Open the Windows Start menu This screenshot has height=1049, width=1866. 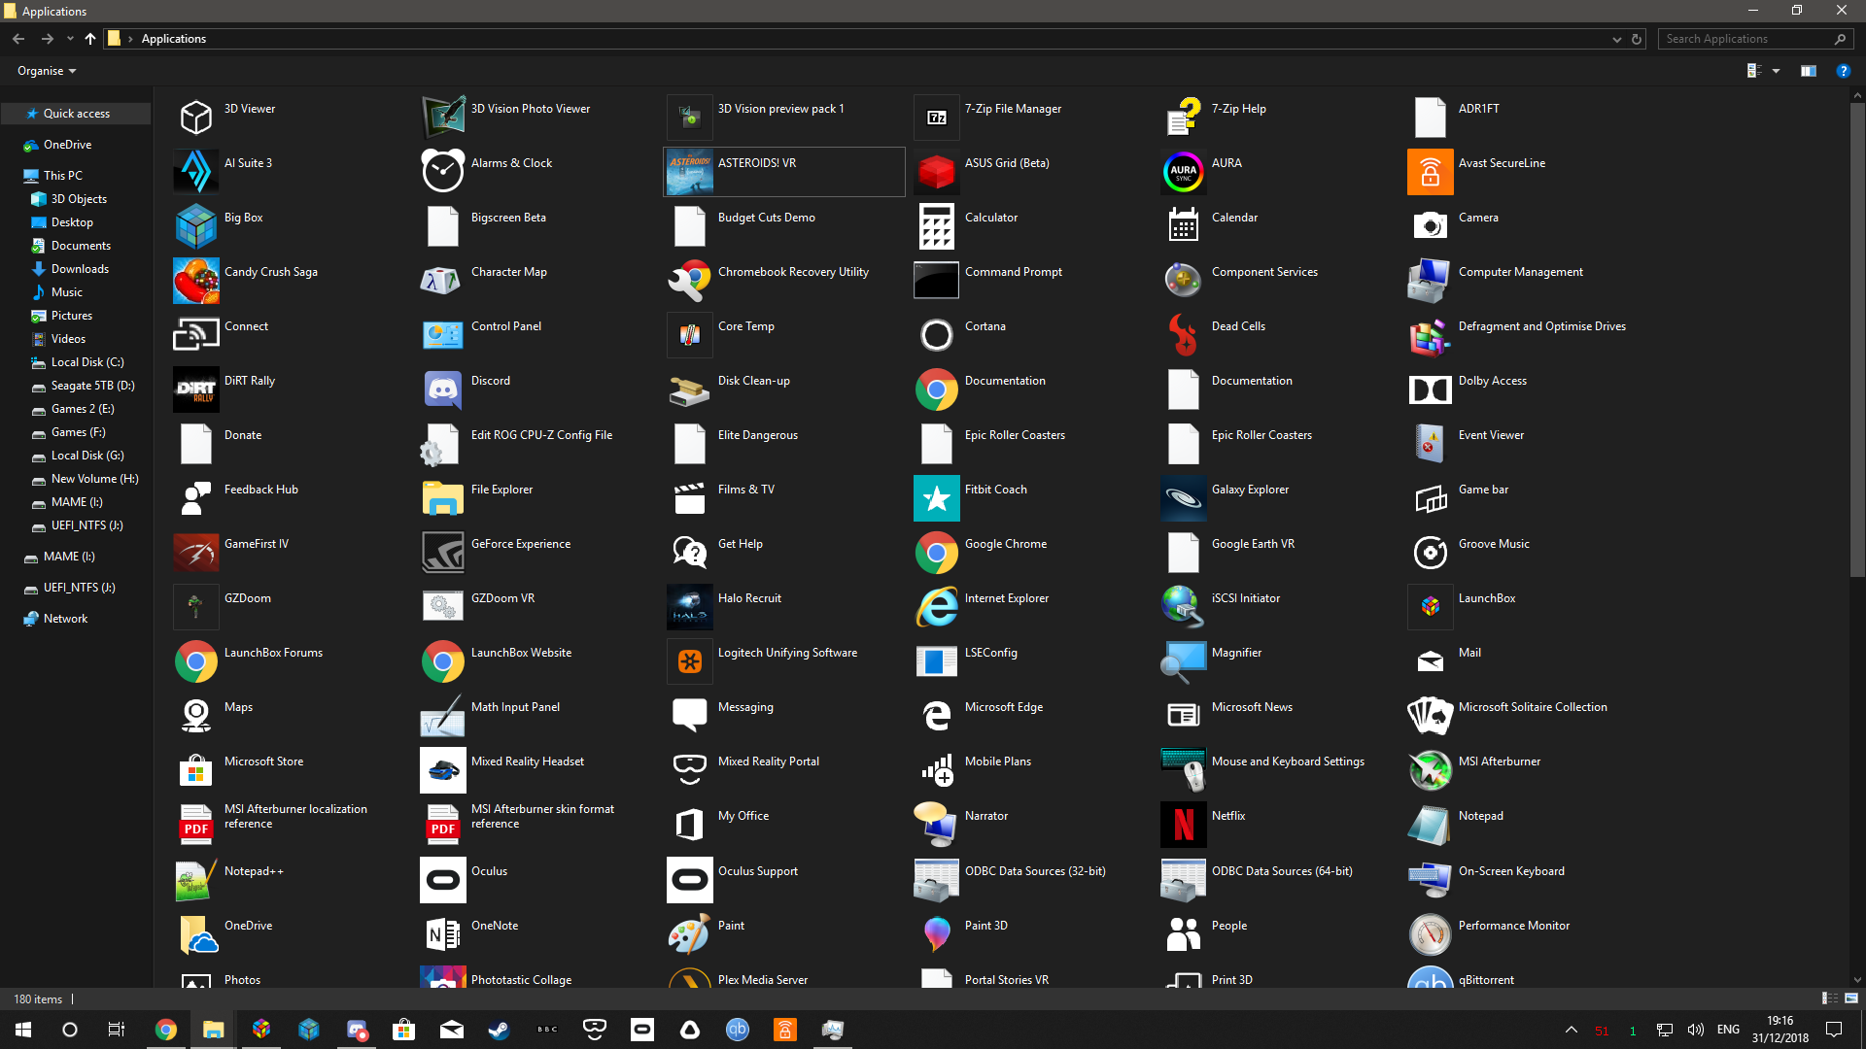coord(23,1030)
